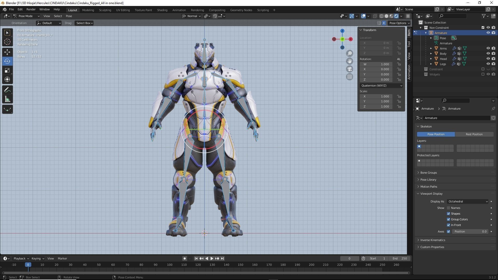Toggle the armature fake user shield
Screen dimensions: 498x280
pos(493,118)
